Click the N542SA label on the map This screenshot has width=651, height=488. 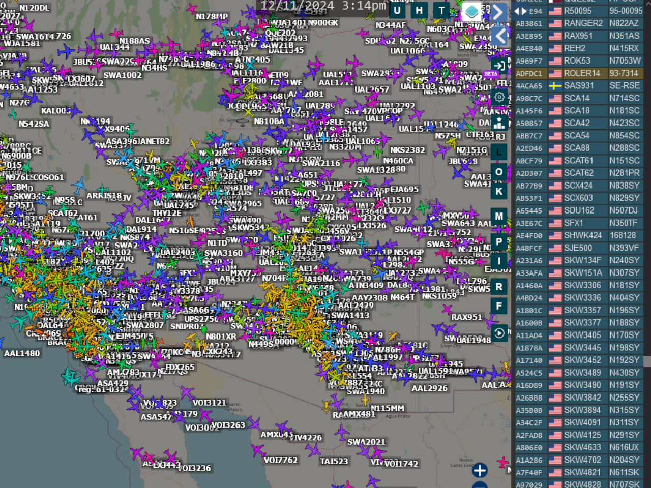(34, 124)
